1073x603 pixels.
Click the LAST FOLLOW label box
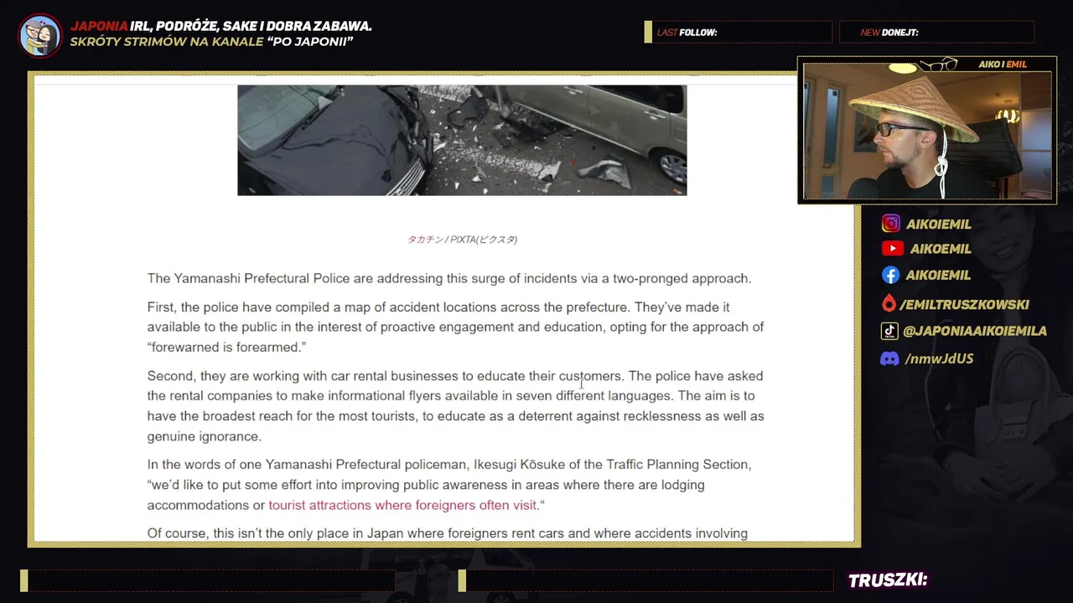coord(738,32)
